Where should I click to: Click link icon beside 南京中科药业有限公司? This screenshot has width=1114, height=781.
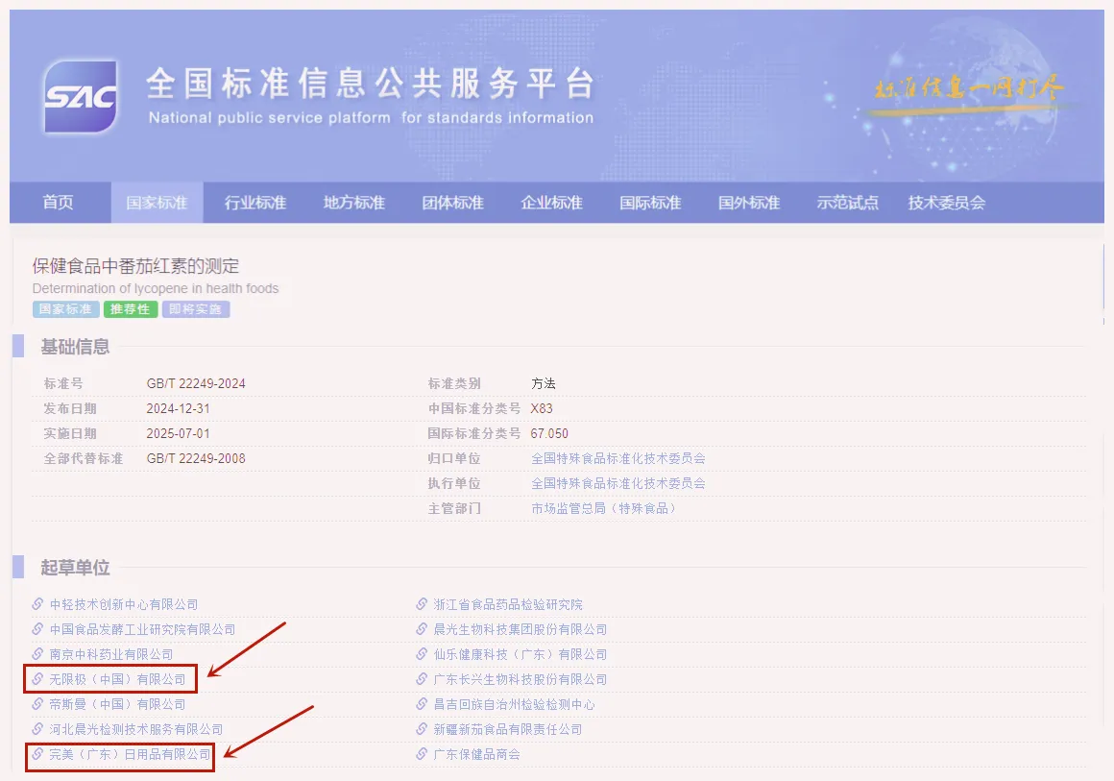pyautogui.click(x=37, y=654)
